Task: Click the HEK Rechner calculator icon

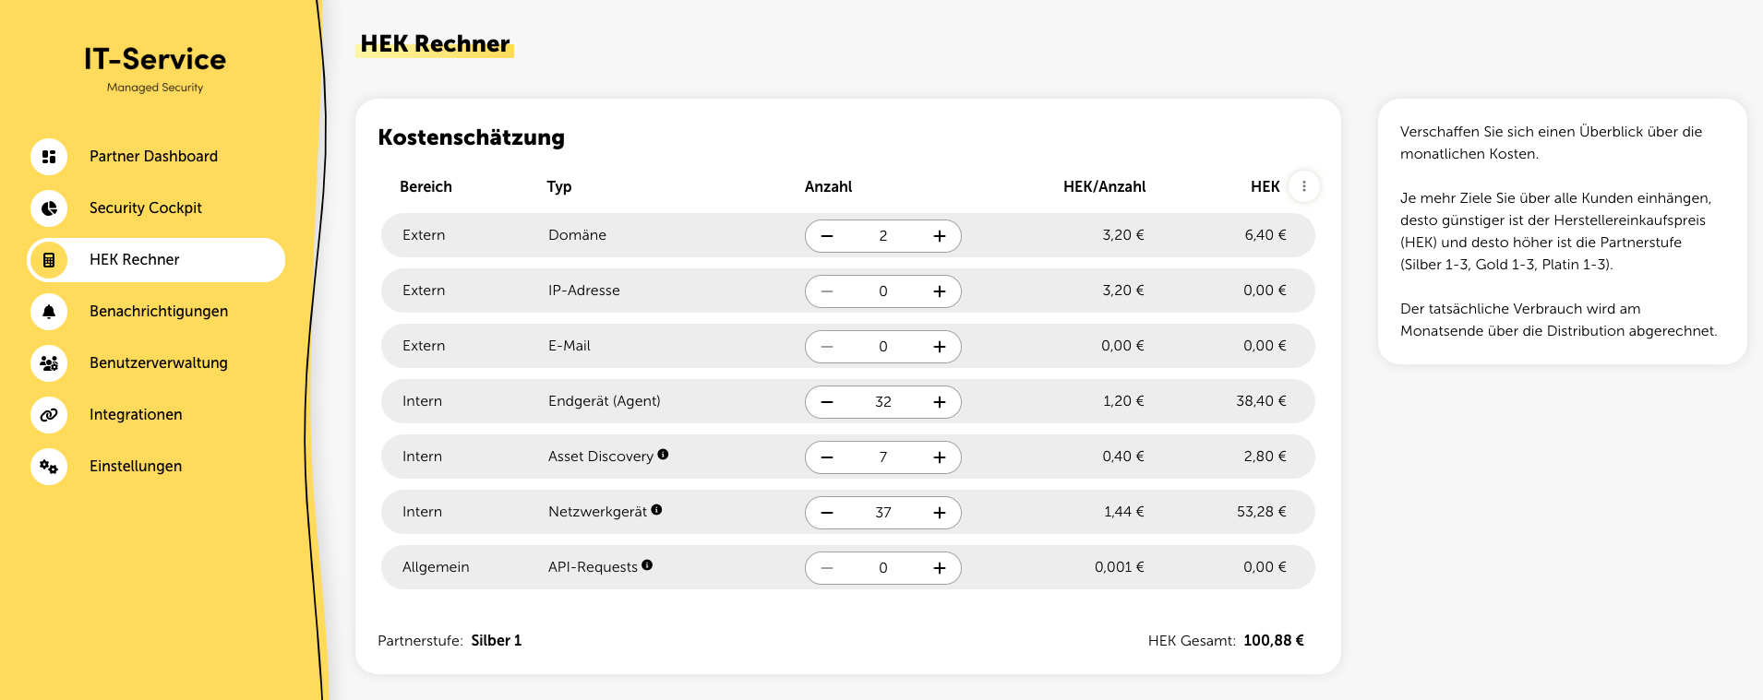Action: click(49, 260)
